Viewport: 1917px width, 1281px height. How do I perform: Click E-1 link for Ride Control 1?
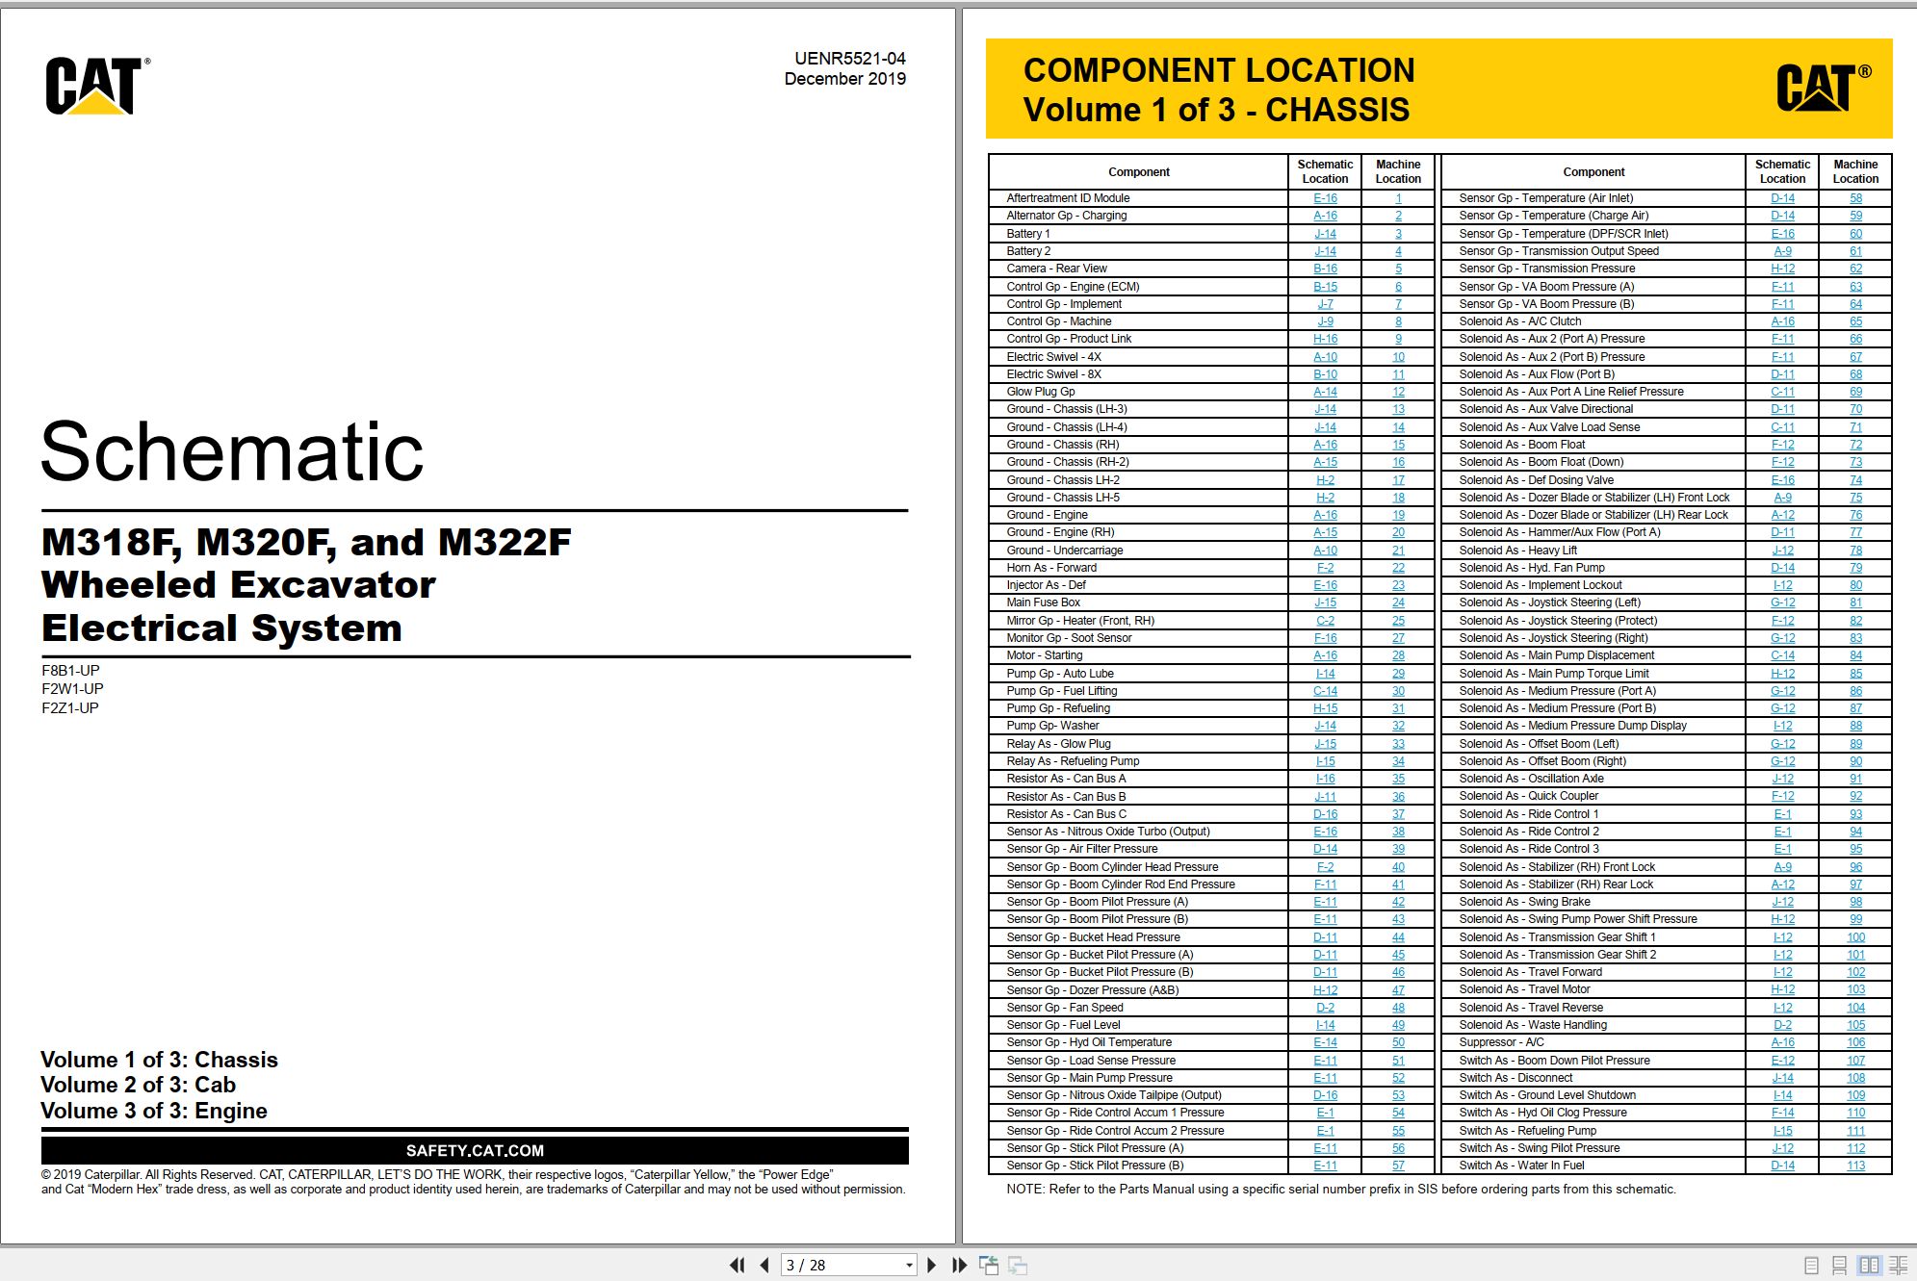click(1782, 814)
